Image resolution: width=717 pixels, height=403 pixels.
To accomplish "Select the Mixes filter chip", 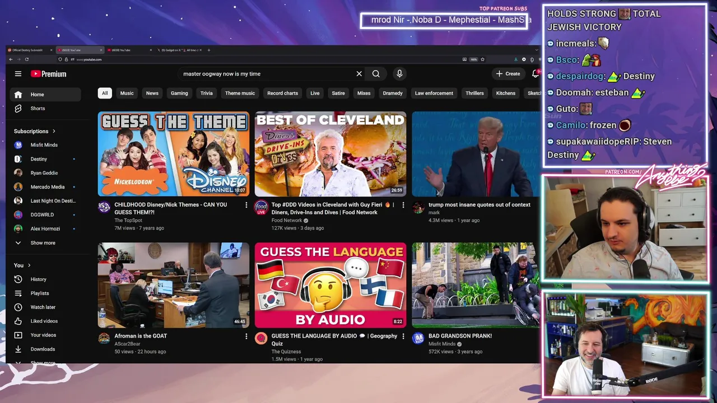I will tap(364, 93).
